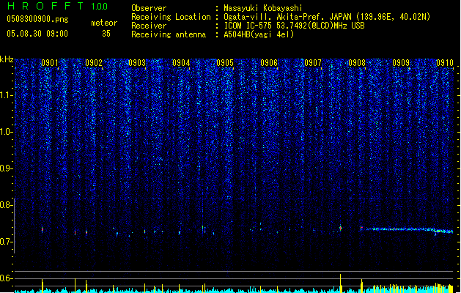Click the HROFFT 1.0.0 title text
This screenshot has height=293, width=461.
coord(57,6)
